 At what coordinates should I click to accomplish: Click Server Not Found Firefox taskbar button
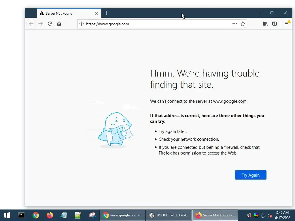pyautogui.click(x=215, y=215)
